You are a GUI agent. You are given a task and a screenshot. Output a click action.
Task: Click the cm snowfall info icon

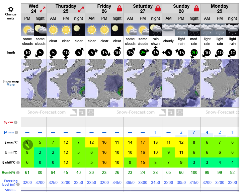[16, 122]
